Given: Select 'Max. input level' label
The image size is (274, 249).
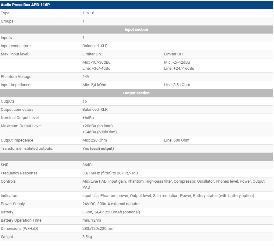Looking at the screenshot, I should pyautogui.click(x=15, y=54).
